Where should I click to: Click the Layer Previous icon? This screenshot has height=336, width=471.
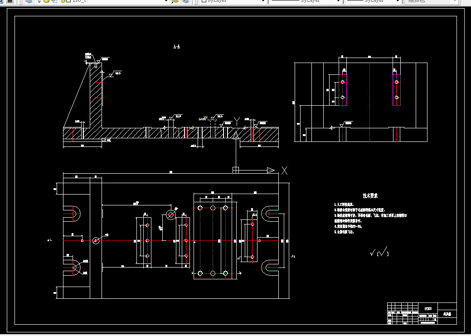click(186, 1)
